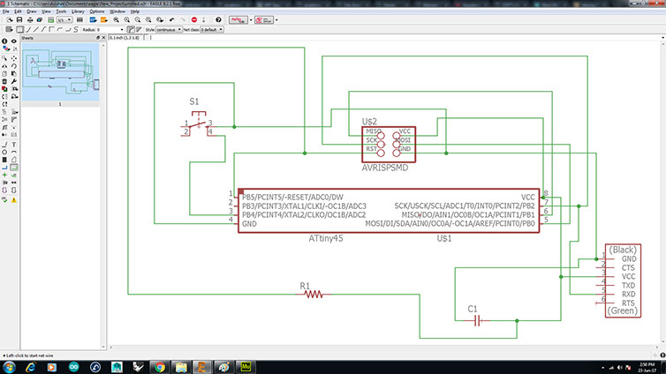This screenshot has width=666, height=374.
Task: Run ERC check icon
Action: (x=4, y=200)
